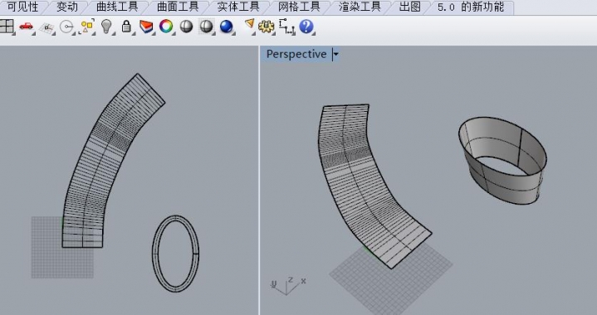Image resolution: width=597 pixels, height=315 pixels.
Task: Expand the Perspective viewport dropdown arrow
Action: point(335,55)
